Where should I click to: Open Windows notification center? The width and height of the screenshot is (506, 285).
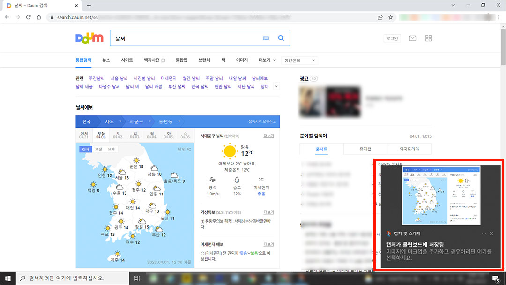[x=496, y=278]
